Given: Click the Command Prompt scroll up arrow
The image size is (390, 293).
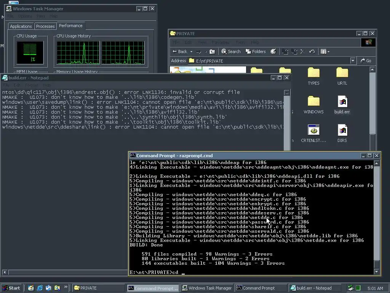Looking at the screenshot, I should coord(377,163).
